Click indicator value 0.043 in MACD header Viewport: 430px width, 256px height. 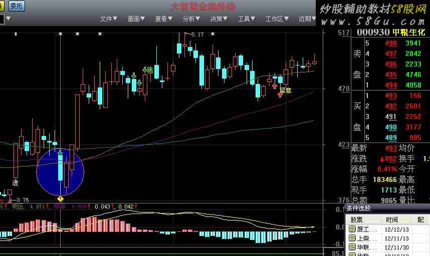tap(103, 207)
